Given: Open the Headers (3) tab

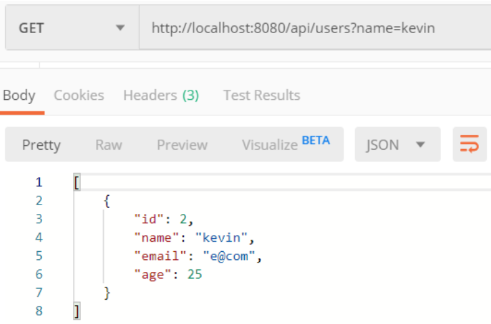Looking at the screenshot, I should (161, 95).
